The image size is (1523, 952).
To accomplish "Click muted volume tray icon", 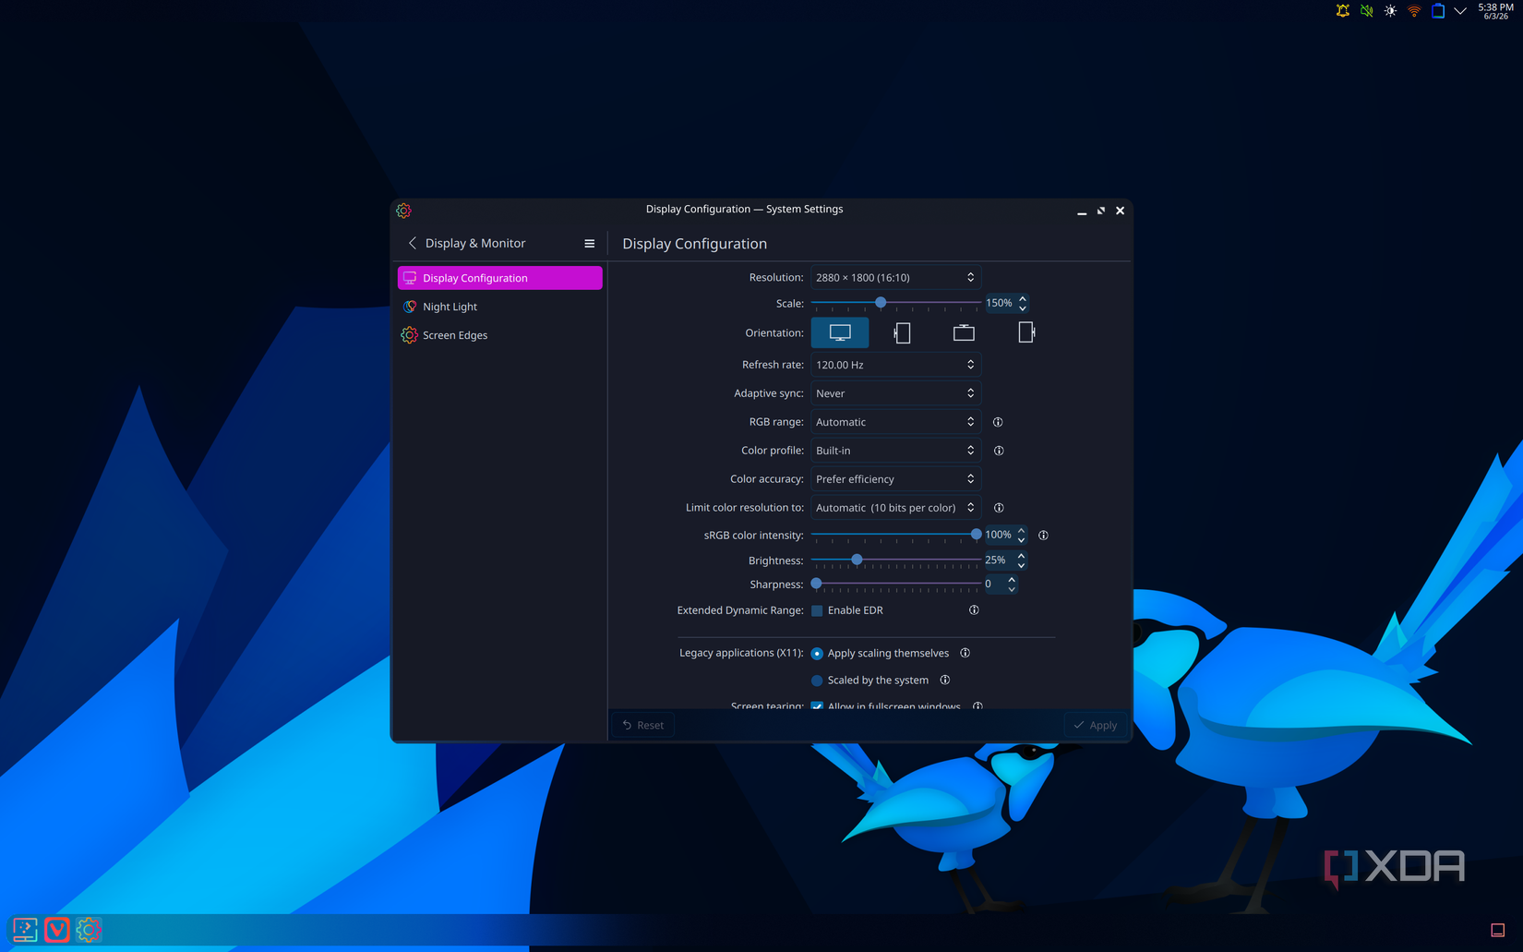I will click(1367, 11).
